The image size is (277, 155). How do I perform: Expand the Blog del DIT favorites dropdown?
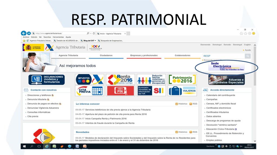point(95,41)
